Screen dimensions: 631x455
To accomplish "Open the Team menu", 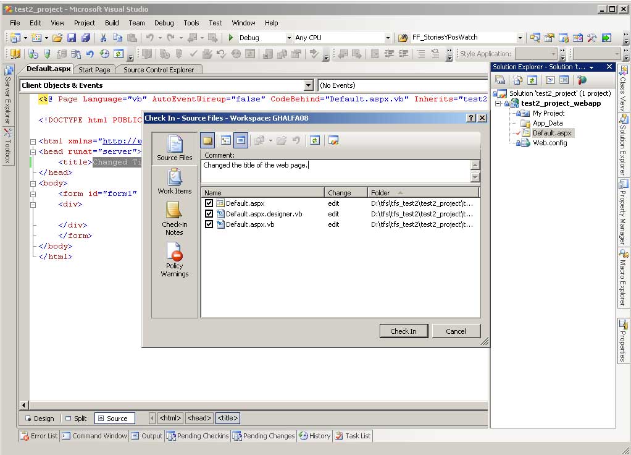I will (136, 23).
